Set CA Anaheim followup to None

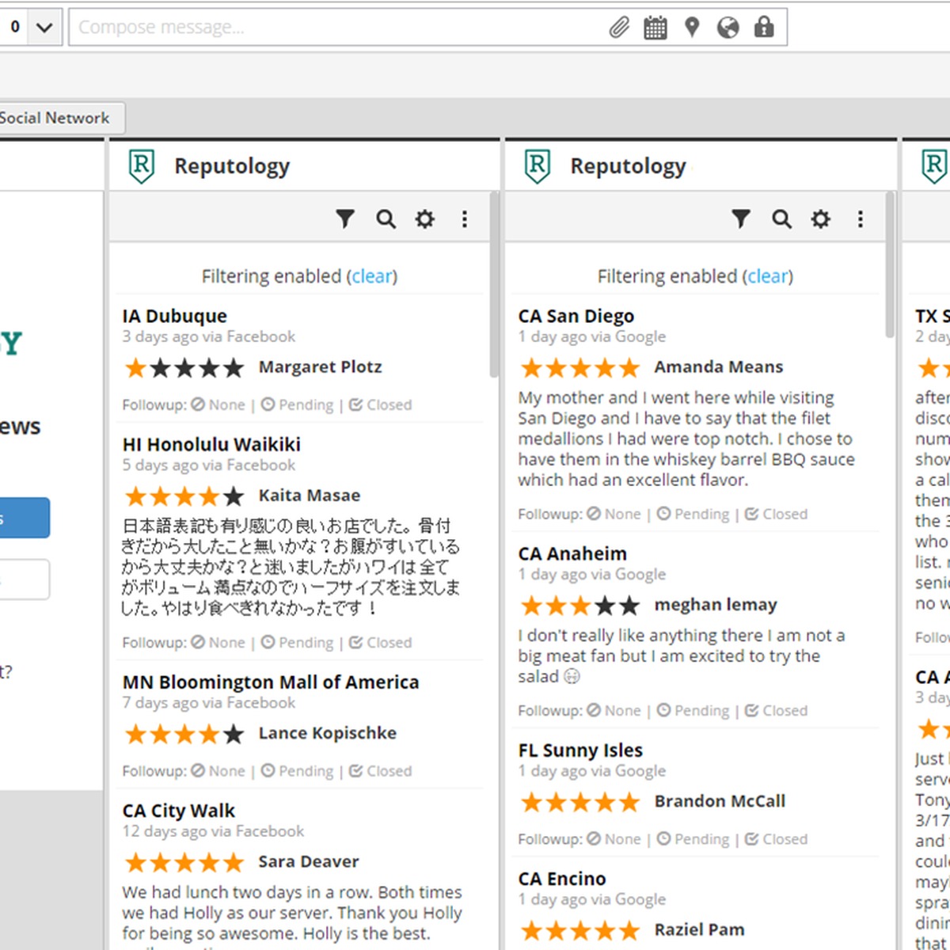click(x=614, y=711)
